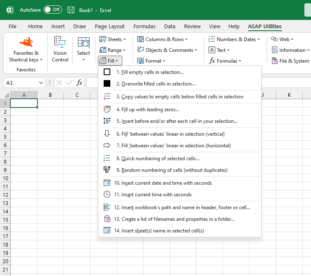
Task: Open the Select tool dropdown
Action: click(83, 49)
